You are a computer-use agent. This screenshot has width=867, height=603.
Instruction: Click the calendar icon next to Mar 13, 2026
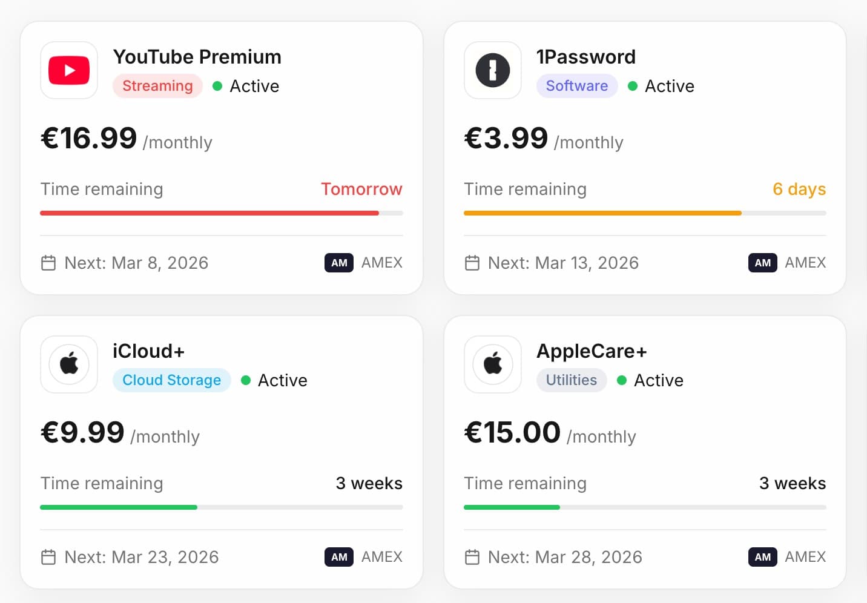pos(472,263)
